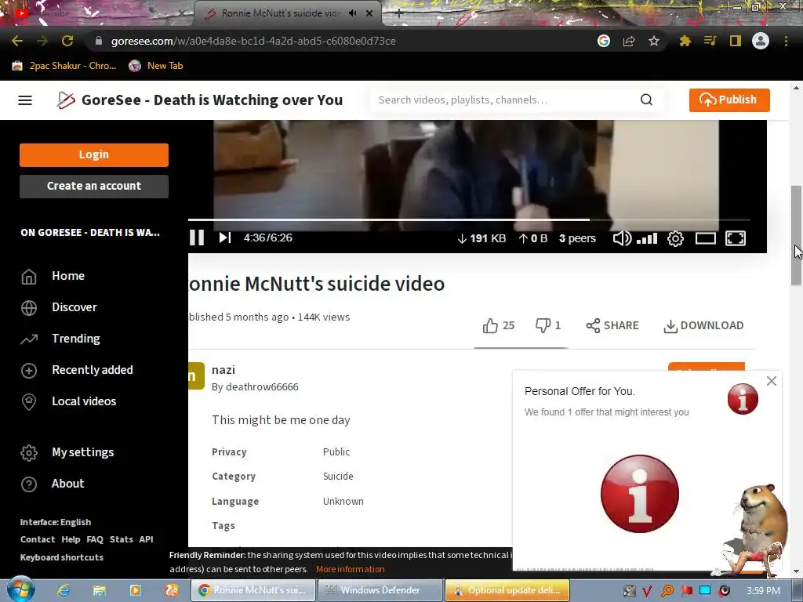
Task: Close the Personal Offer popup
Action: [772, 381]
